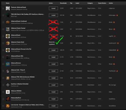Click thumbnail of AtlasLootClassic v3.2.0 row

pyautogui.click(x=8, y=36)
